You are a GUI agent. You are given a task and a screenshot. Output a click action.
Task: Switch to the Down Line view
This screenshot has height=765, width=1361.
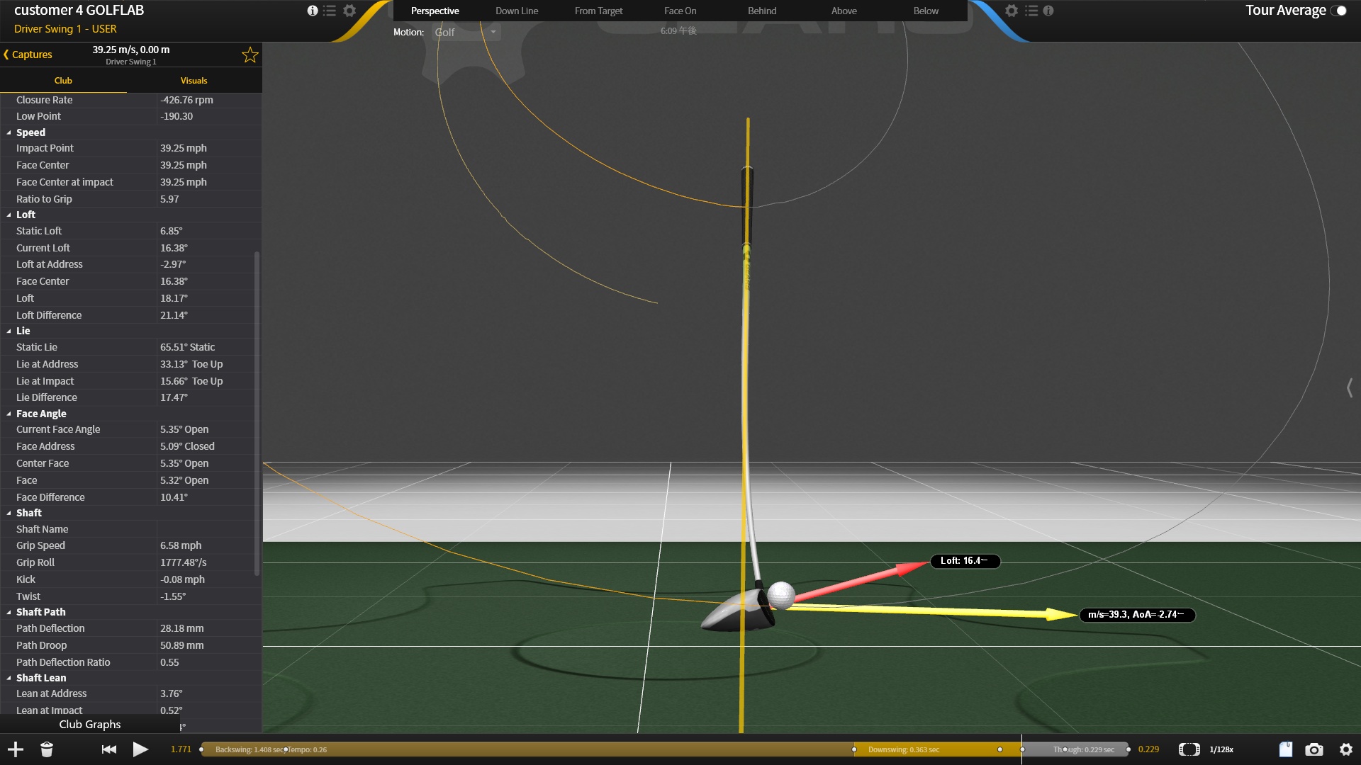516,11
